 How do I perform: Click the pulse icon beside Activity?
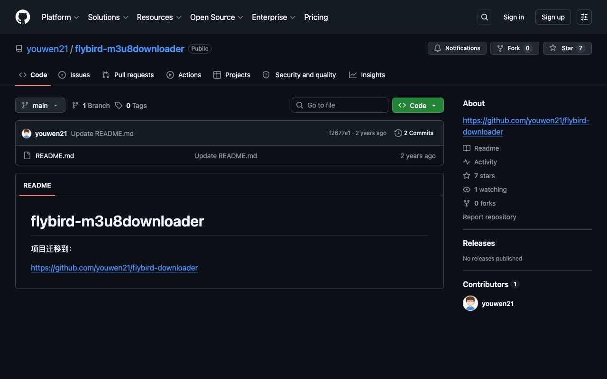tap(467, 162)
